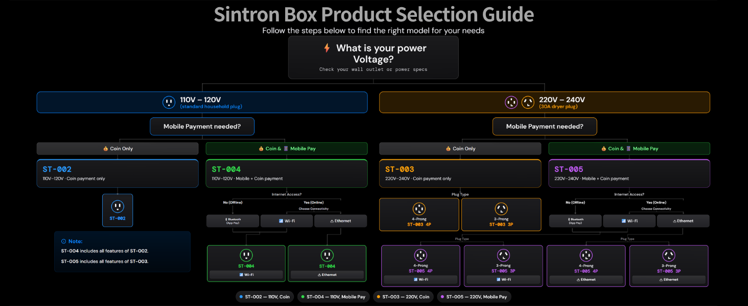Screen dimensions: 748x306
Task: Select Coin Only under the 220V branch
Action: point(460,149)
